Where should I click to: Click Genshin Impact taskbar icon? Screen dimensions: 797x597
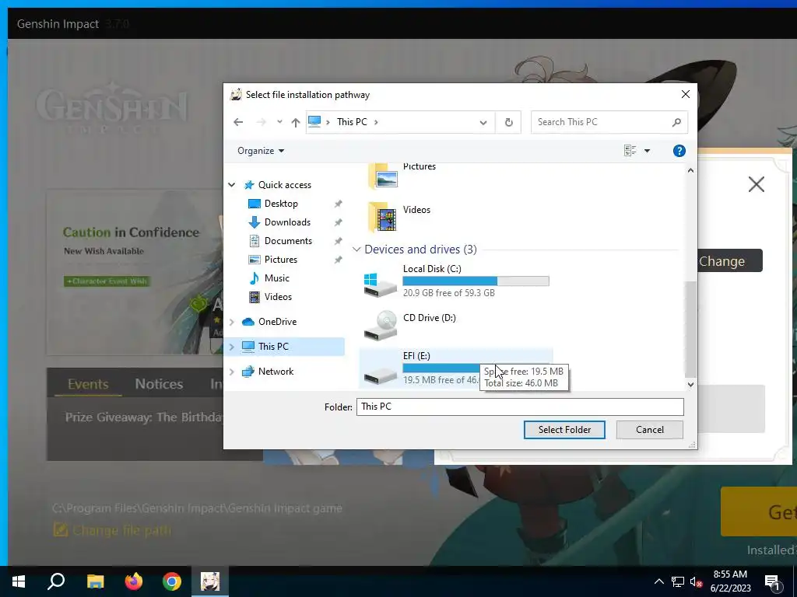[x=210, y=581]
